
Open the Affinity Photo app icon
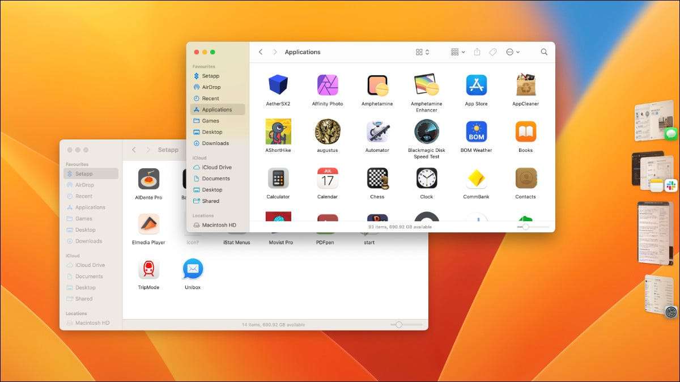tap(328, 85)
